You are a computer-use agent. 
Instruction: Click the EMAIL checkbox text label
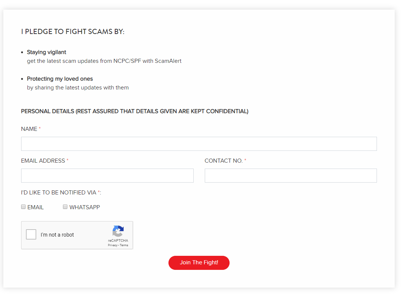(x=36, y=207)
